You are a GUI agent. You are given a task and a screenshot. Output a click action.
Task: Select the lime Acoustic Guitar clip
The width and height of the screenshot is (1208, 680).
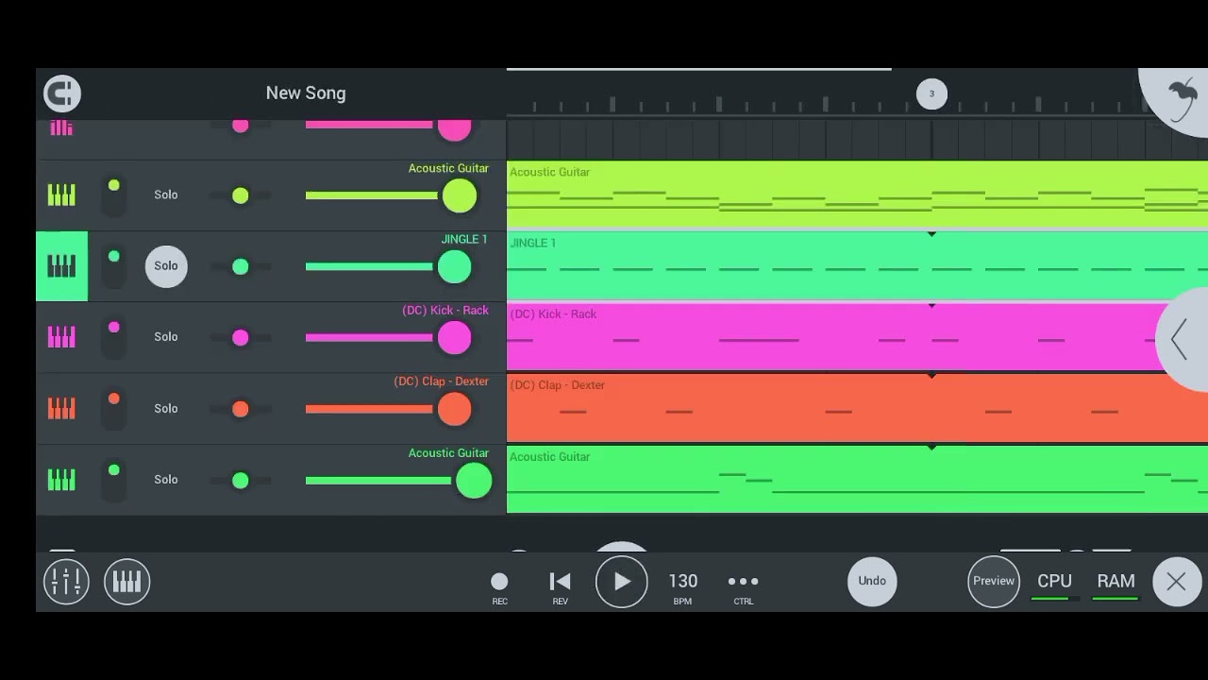tap(857, 195)
